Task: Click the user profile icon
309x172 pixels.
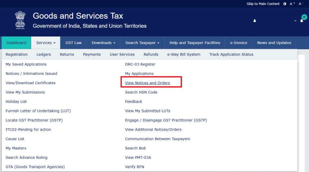Action: click(x=255, y=21)
